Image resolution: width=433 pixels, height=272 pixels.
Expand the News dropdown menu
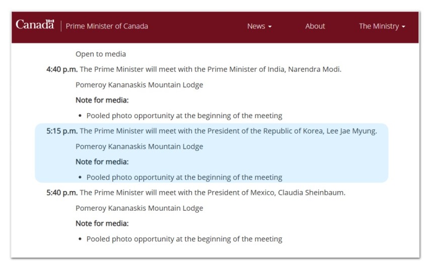coord(259,26)
